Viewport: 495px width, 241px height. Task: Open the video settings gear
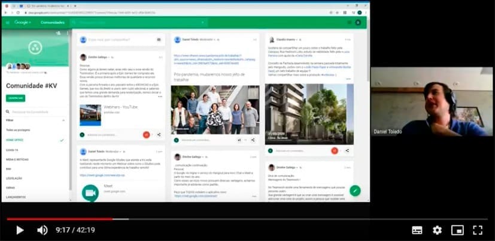point(437,230)
